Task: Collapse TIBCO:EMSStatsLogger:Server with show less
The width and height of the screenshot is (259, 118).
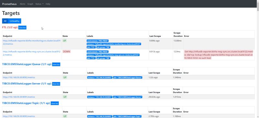Action: (56, 84)
